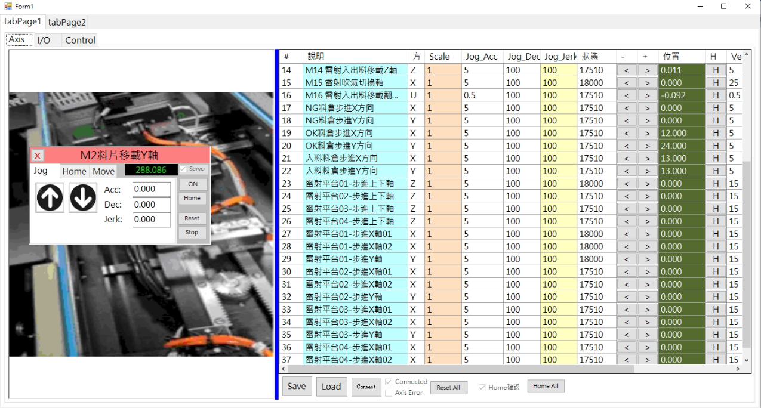This screenshot has height=408, width=761.
Task: Click the Save button
Action: pyautogui.click(x=297, y=386)
